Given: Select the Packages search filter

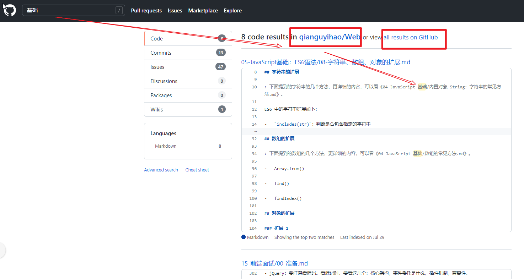Looking at the screenshot, I should tap(161, 95).
